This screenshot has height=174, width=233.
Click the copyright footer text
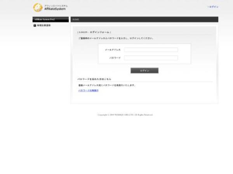(x=125, y=115)
